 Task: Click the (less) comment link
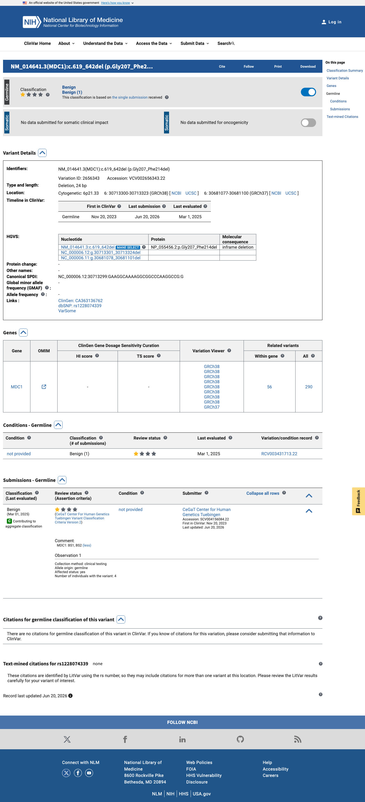pos(87,545)
